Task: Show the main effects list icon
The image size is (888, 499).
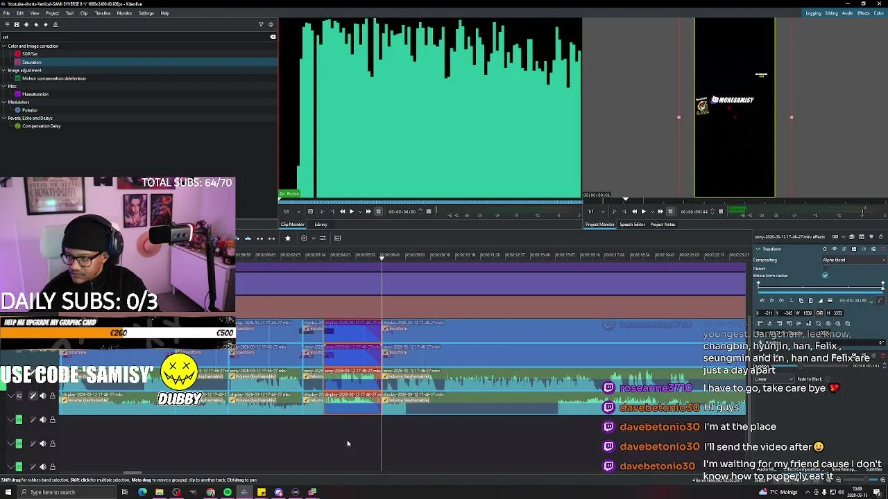Action: point(6,24)
